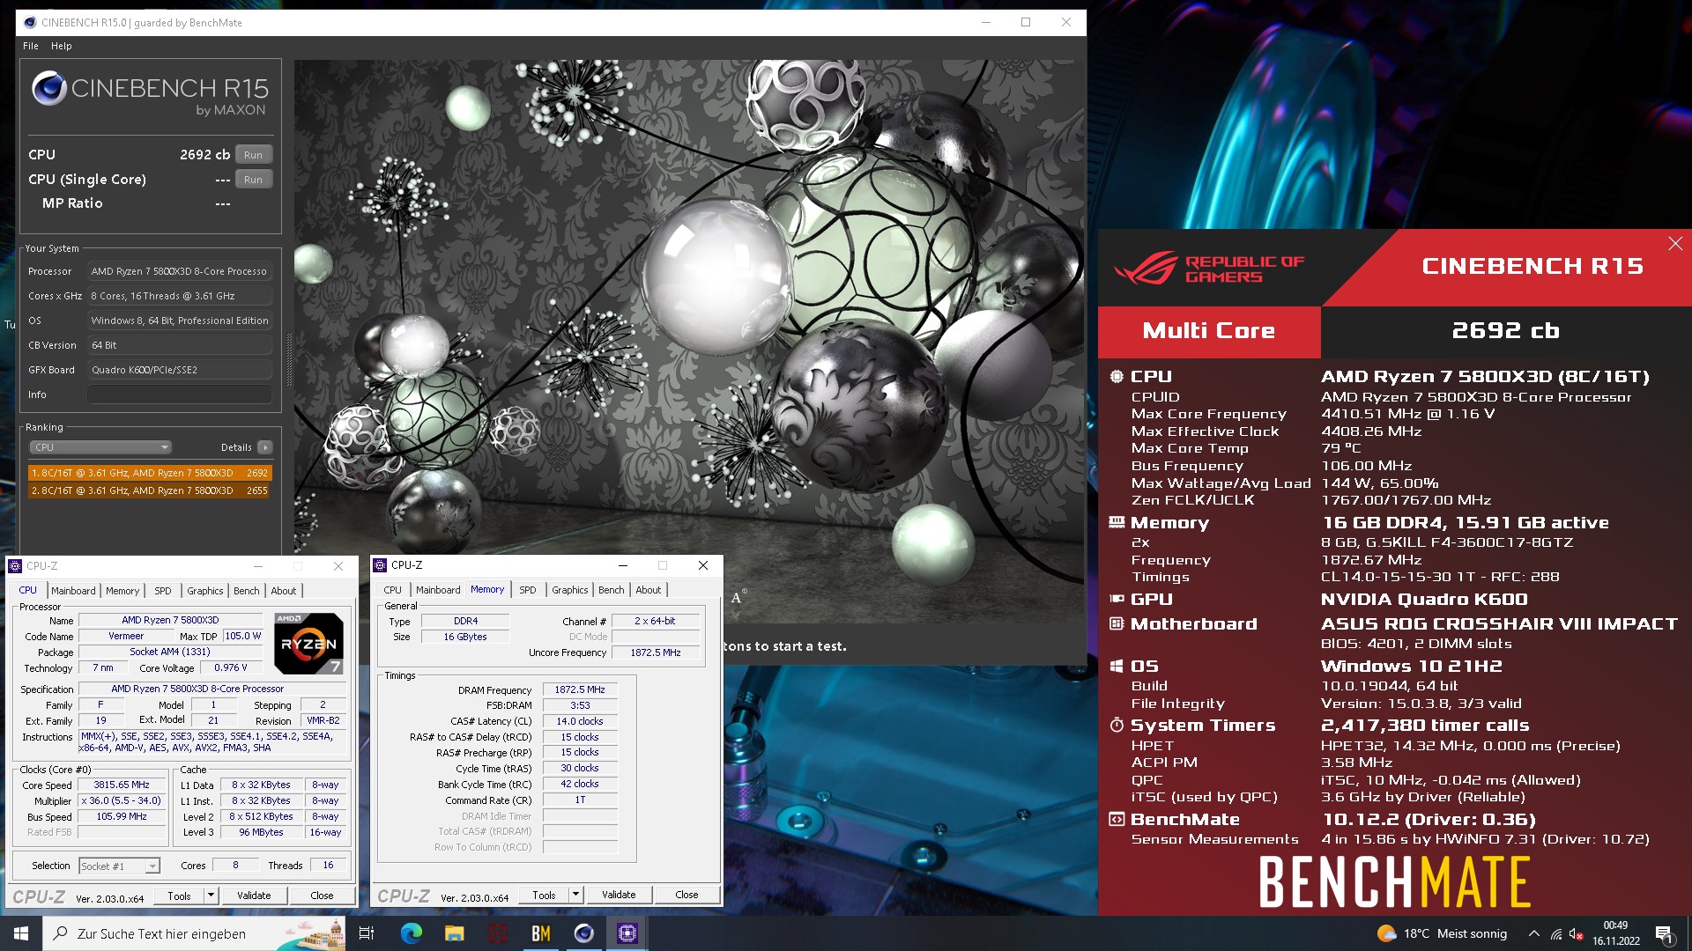Click Validate in right CPU-Z window

coord(619,895)
